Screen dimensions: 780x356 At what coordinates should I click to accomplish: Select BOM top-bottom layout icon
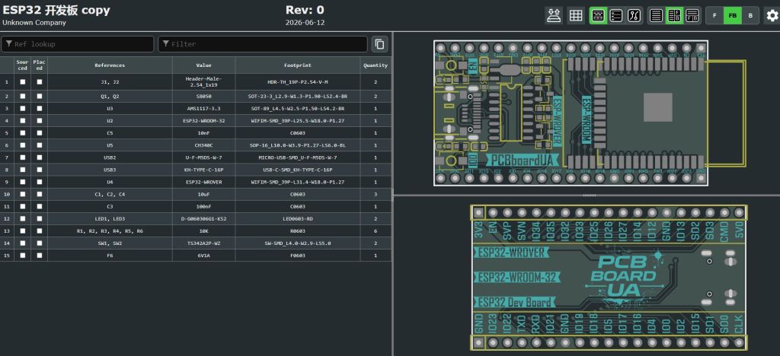click(x=692, y=15)
